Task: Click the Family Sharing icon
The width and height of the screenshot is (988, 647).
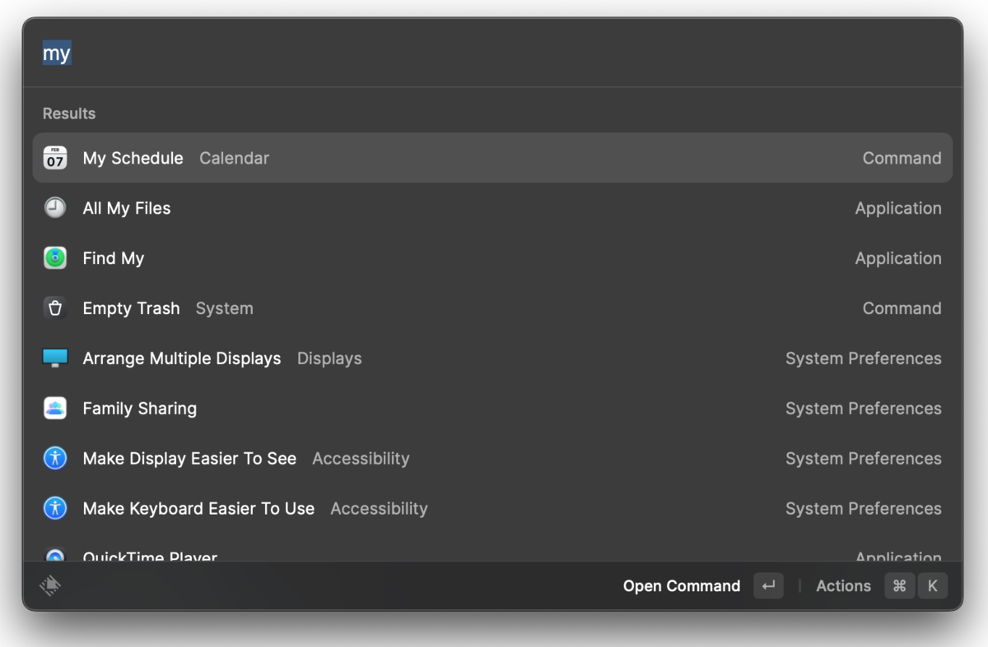Action: pyautogui.click(x=55, y=409)
